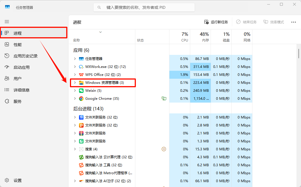Open the 服务 tab
This screenshot has width=301, height=187.
pyautogui.click(x=34, y=101)
